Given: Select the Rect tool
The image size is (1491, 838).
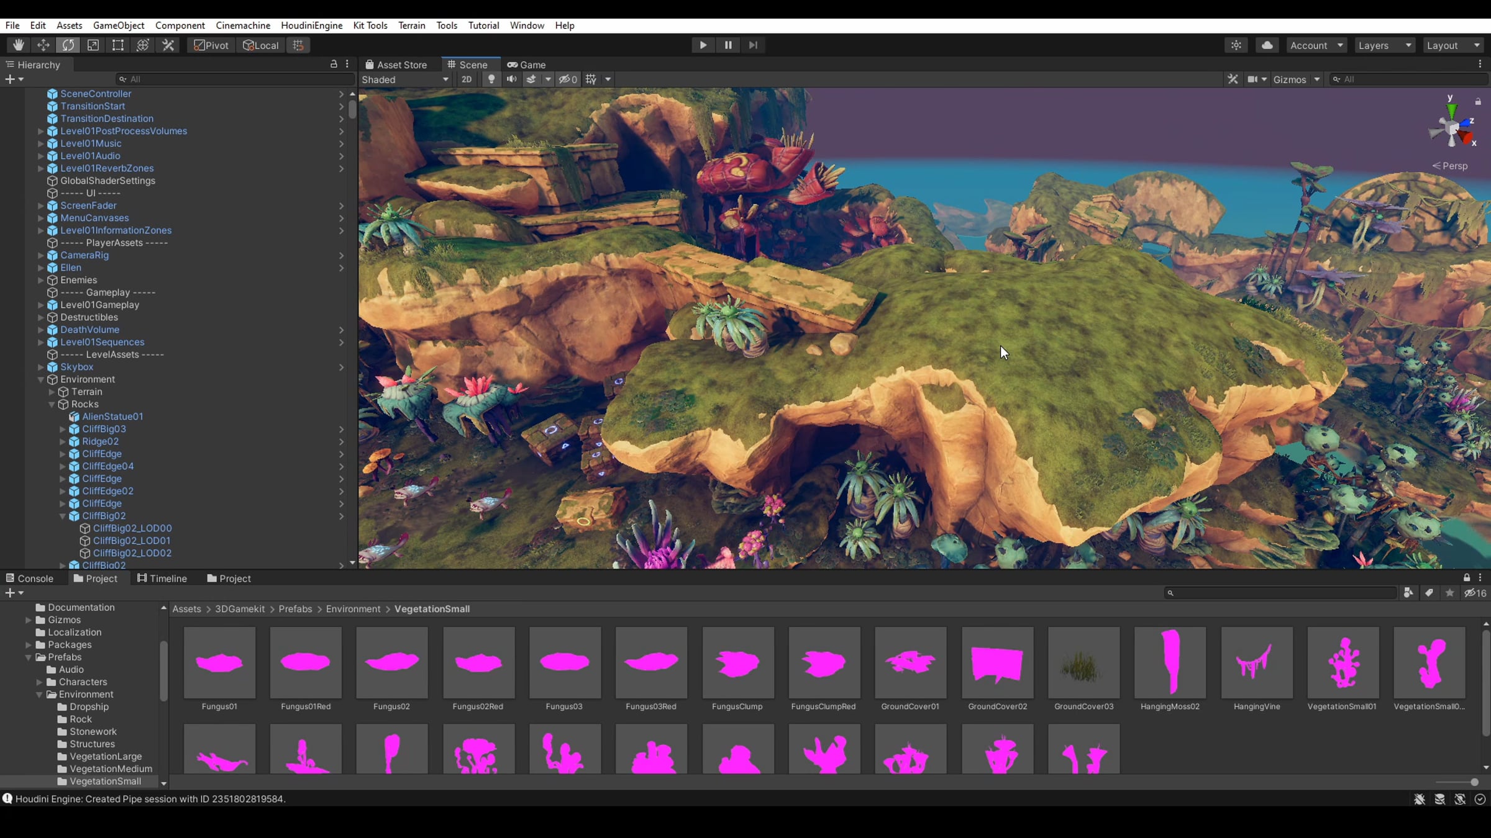Looking at the screenshot, I should click(x=118, y=45).
